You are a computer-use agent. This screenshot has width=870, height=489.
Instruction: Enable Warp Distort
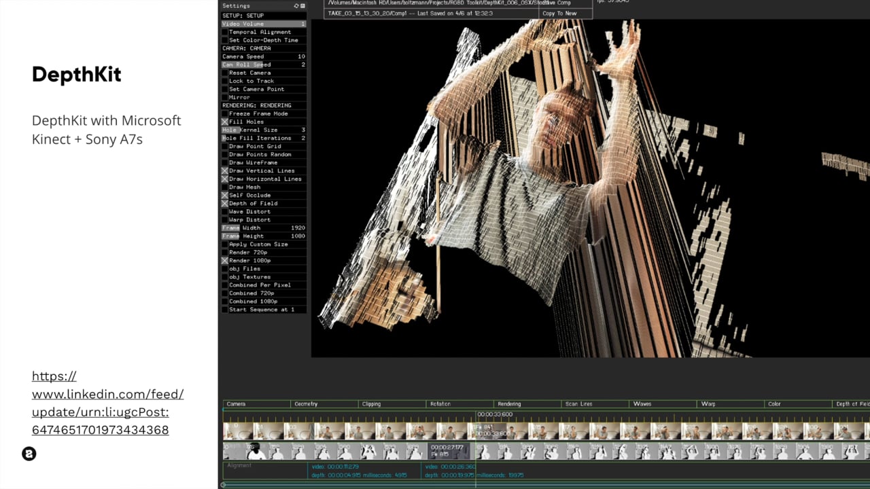[x=225, y=219]
